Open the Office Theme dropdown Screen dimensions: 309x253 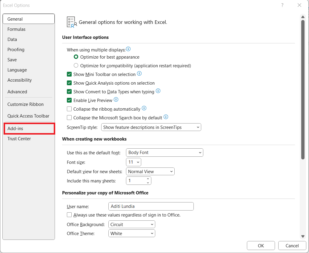coord(132,234)
